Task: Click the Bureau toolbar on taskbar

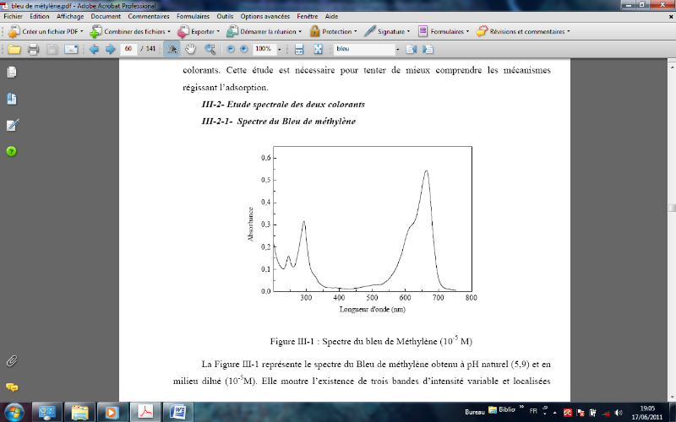Action: point(475,412)
